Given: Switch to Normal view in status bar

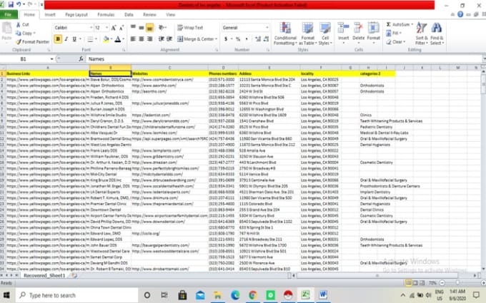Looking at the screenshot, I should pos(409,283).
